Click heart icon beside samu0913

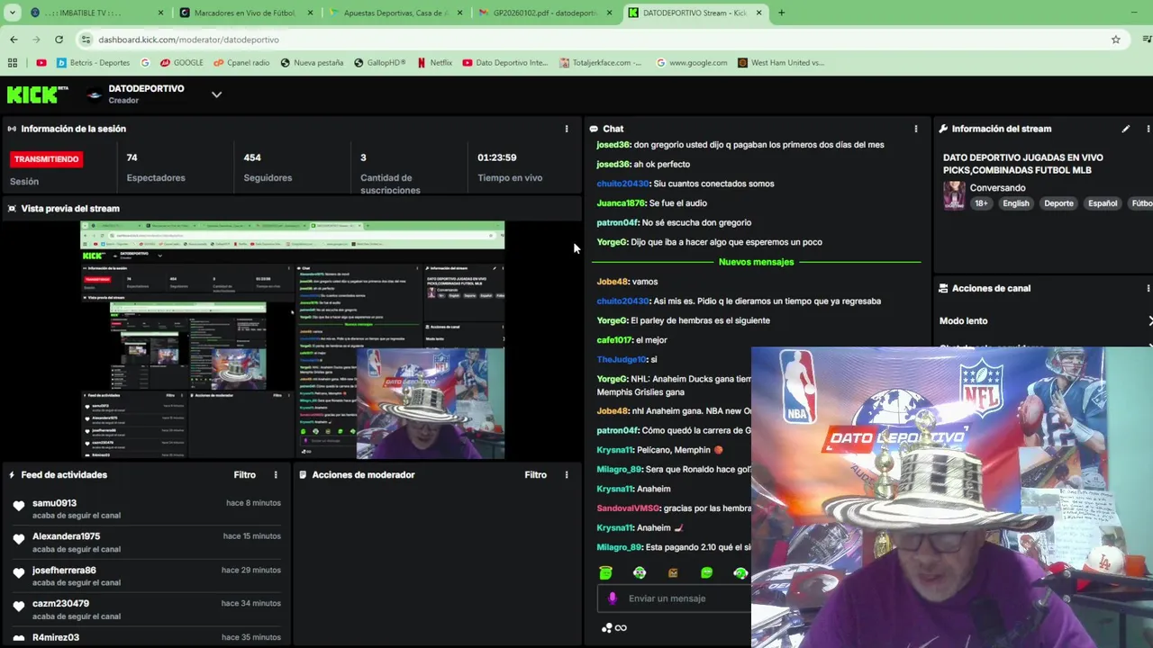(19, 506)
